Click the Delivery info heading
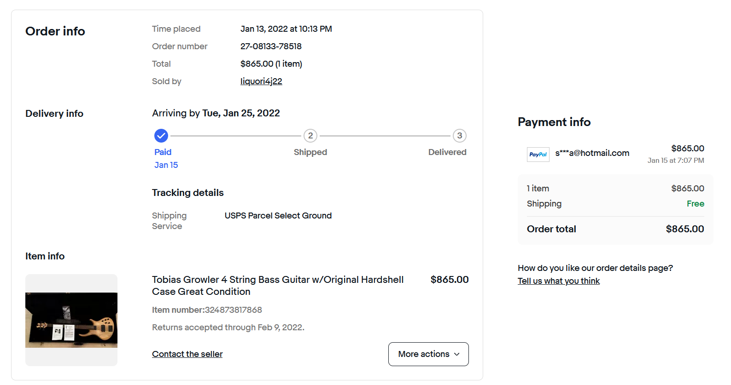This screenshot has height=385, width=731. [54, 114]
